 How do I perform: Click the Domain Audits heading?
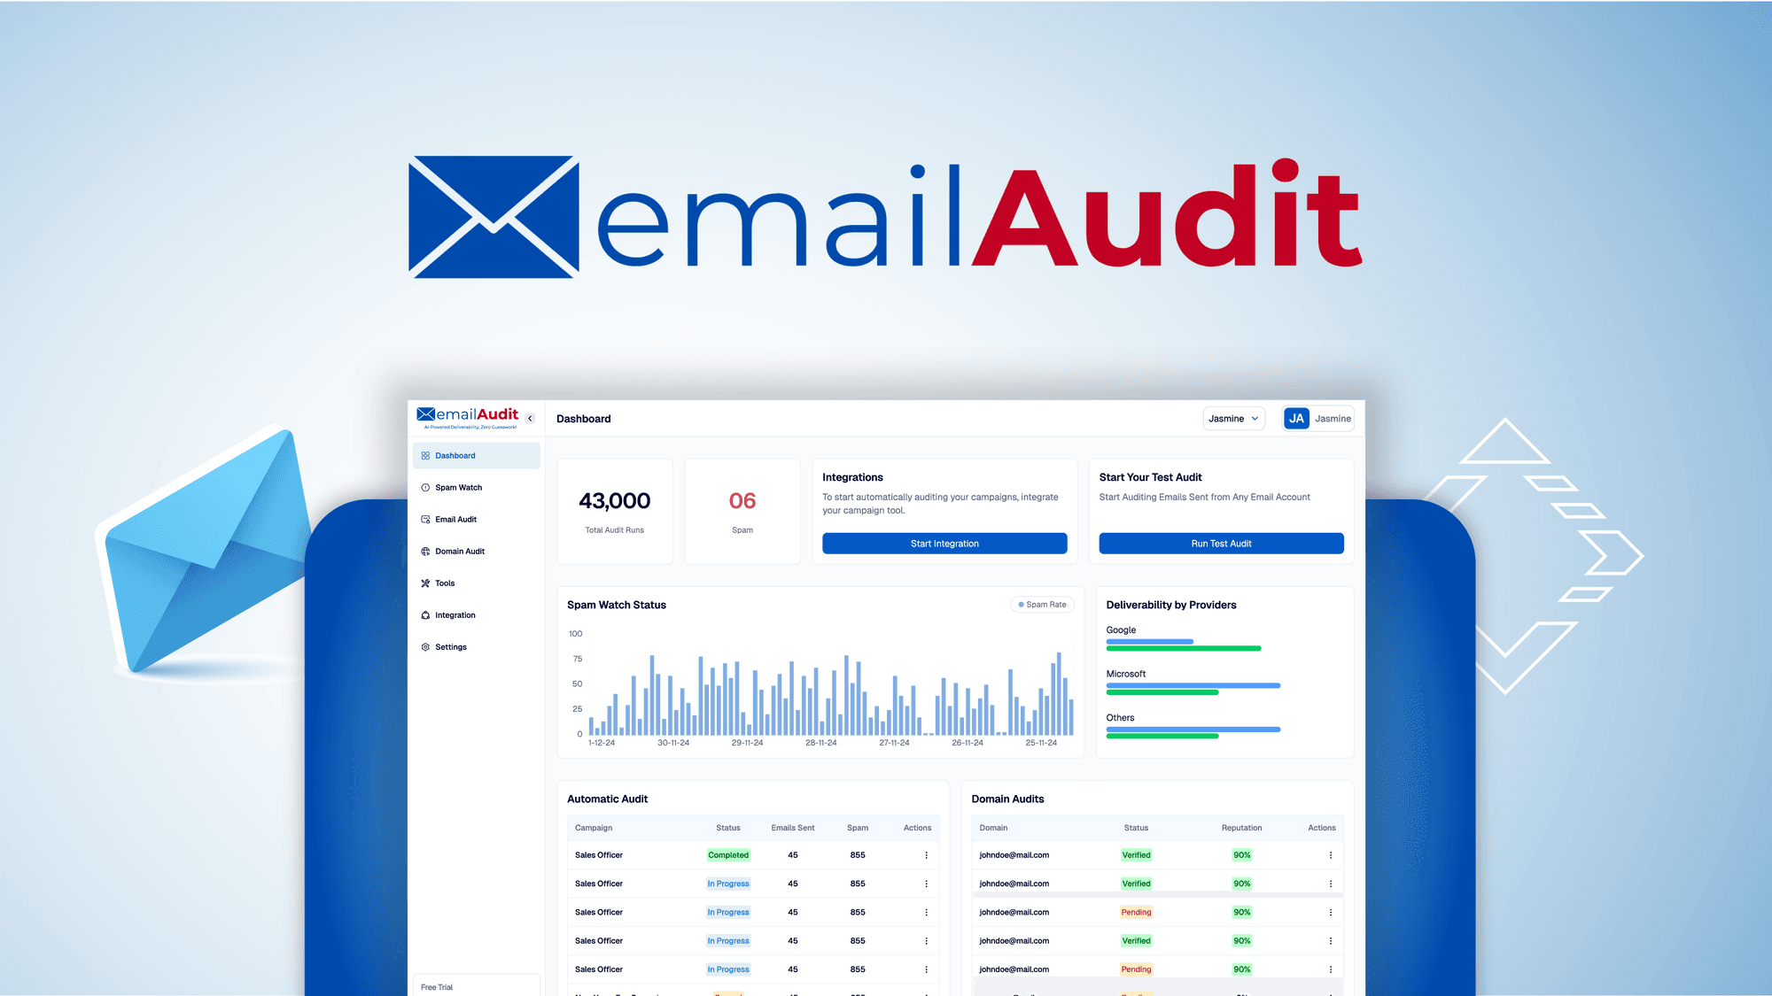tap(1007, 799)
